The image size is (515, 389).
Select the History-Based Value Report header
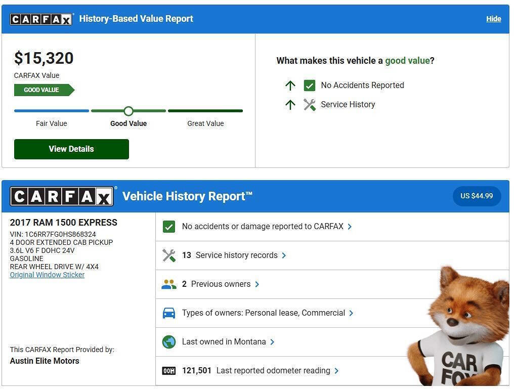pyautogui.click(x=136, y=18)
